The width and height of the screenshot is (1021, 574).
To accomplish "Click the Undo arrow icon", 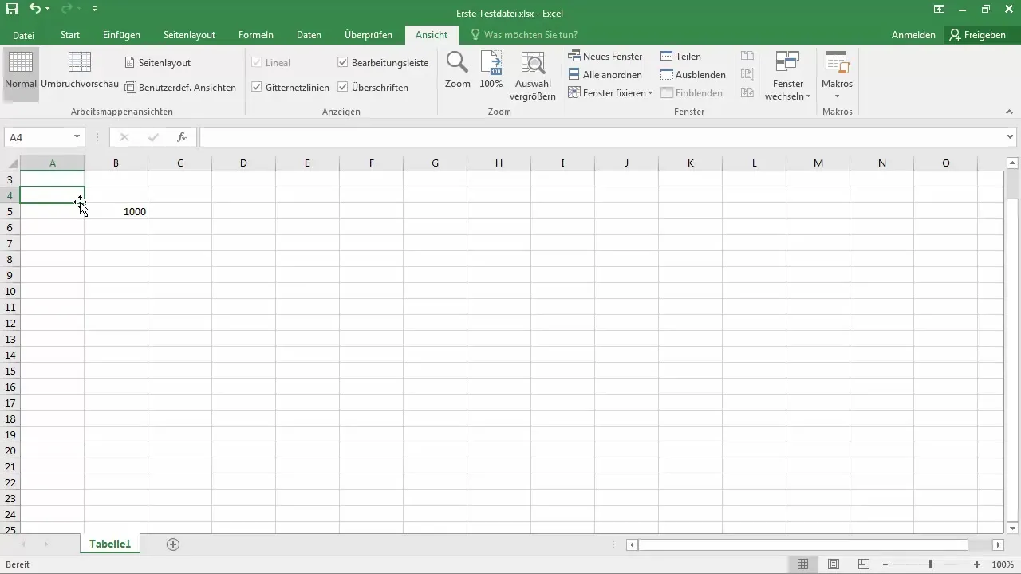I will click(34, 9).
